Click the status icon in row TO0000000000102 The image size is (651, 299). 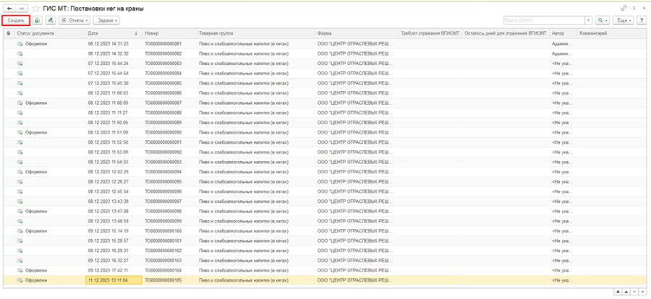tap(20, 251)
